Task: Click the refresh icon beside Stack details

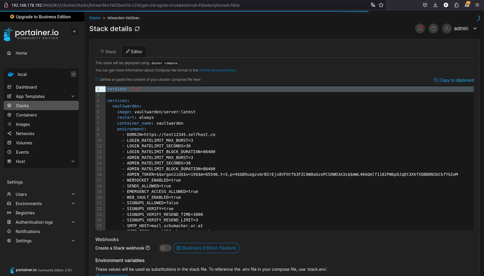Action: pos(137,29)
